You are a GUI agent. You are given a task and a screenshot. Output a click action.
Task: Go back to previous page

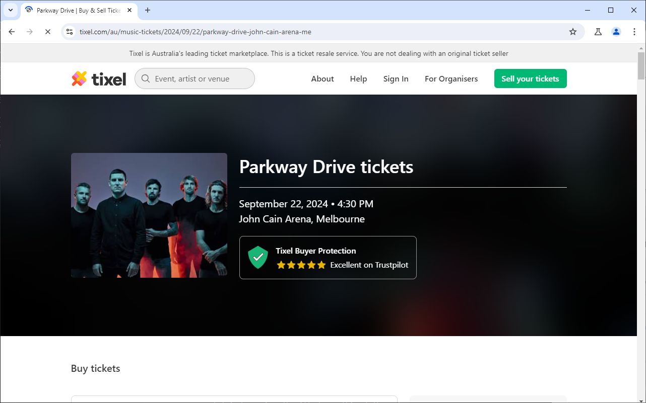coord(12,32)
